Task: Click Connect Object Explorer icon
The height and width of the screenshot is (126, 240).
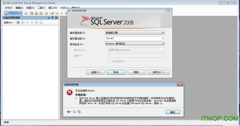Action: (18, 23)
